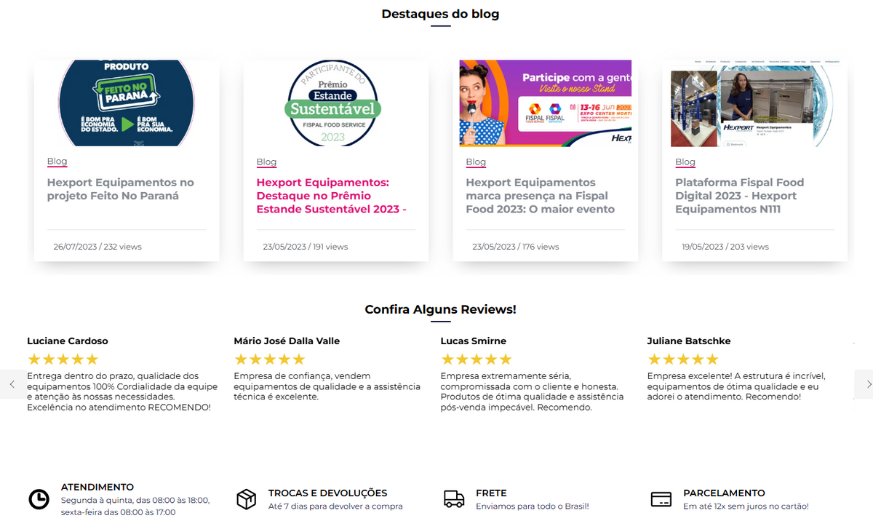
Task: Click Luciane Cardoso's five-star rating
Action: pos(63,359)
